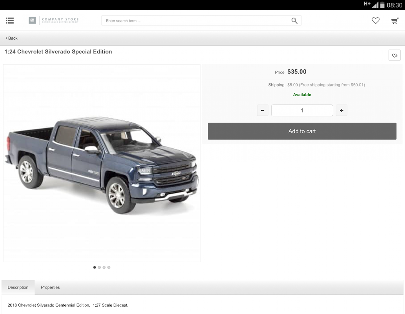Tap the search magnifier icon
Viewport: 405px width, 314px height.
click(294, 21)
